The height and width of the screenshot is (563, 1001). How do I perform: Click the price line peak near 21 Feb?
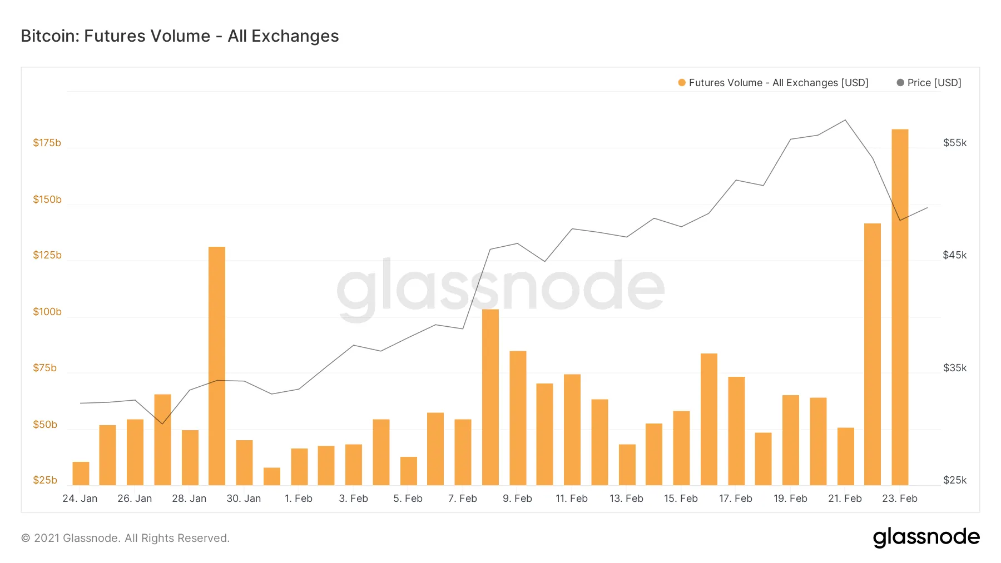[845, 120]
